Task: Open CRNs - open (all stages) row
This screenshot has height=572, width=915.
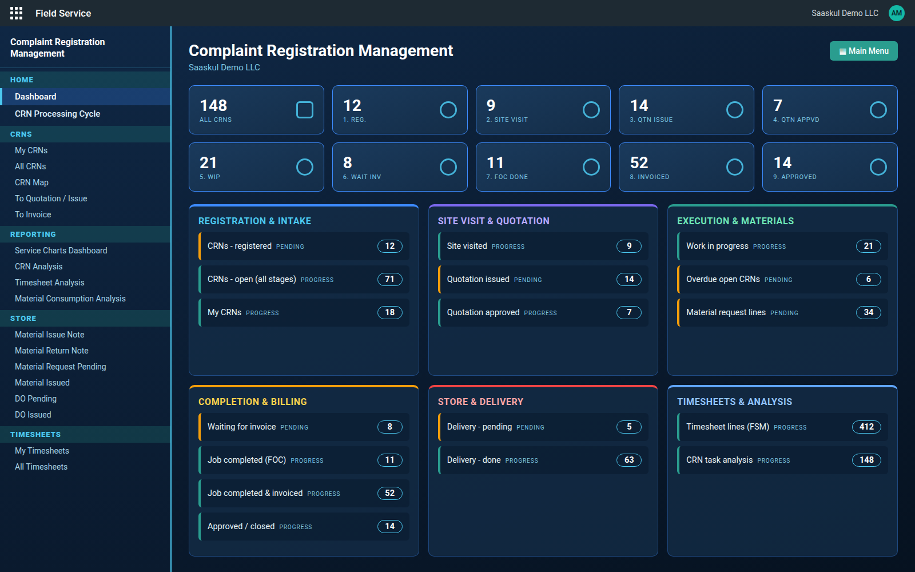Action: click(304, 279)
